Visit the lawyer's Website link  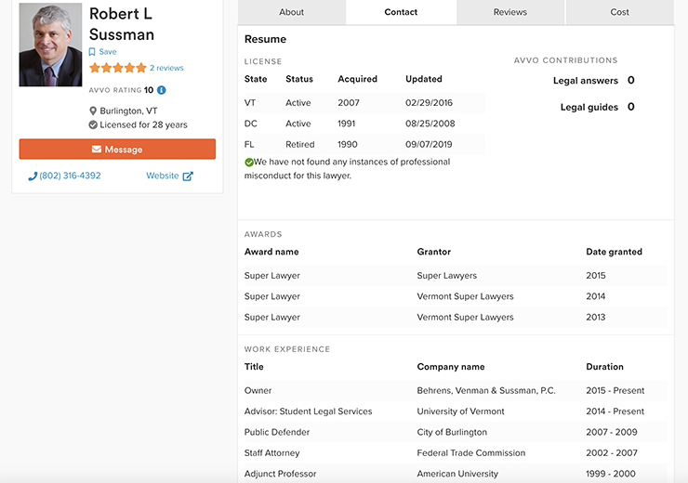[x=163, y=176]
